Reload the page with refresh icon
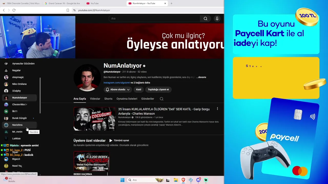This screenshot has width=328, height=184. coord(14,10)
